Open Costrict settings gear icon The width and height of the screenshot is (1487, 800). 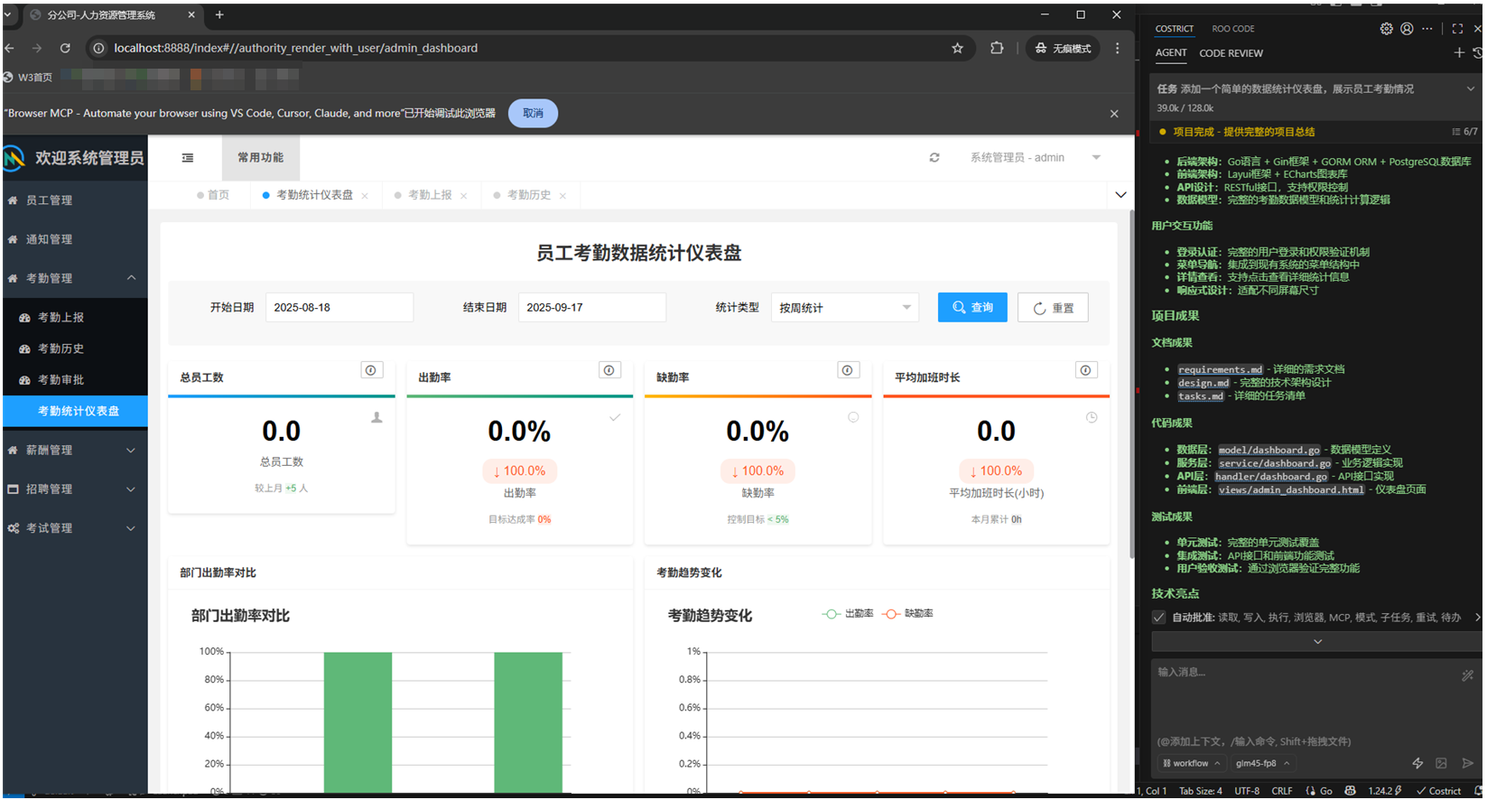click(x=1386, y=29)
